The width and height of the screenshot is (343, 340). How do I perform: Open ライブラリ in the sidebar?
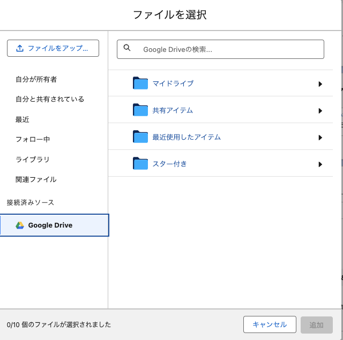click(33, 159)
